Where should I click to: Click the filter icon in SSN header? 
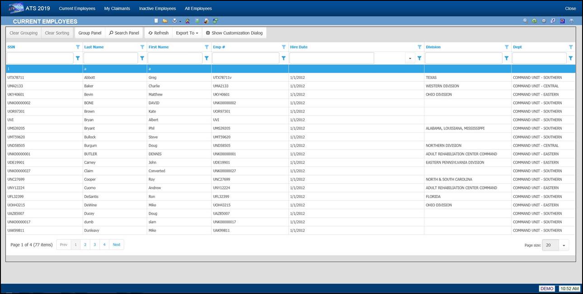tap(78, 47)
